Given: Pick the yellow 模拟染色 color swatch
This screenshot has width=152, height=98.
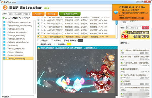Looking at the screenshot, I should pyautogui.click(x=69, y=44).
